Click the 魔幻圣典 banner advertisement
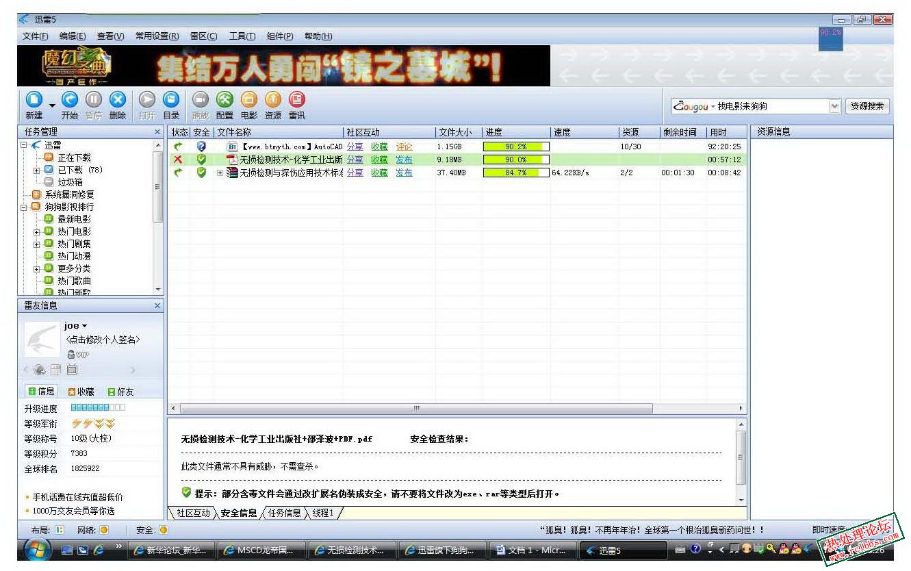Viewport: 911px width, 571px height. (284, 66)
